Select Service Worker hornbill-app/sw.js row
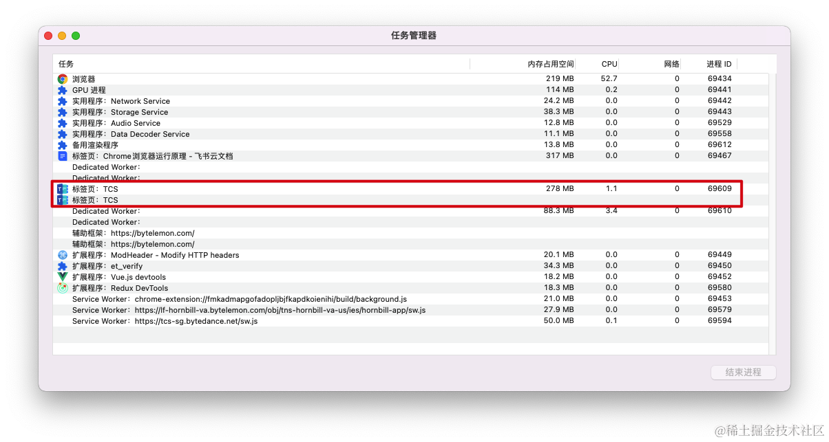 (410, 310)
